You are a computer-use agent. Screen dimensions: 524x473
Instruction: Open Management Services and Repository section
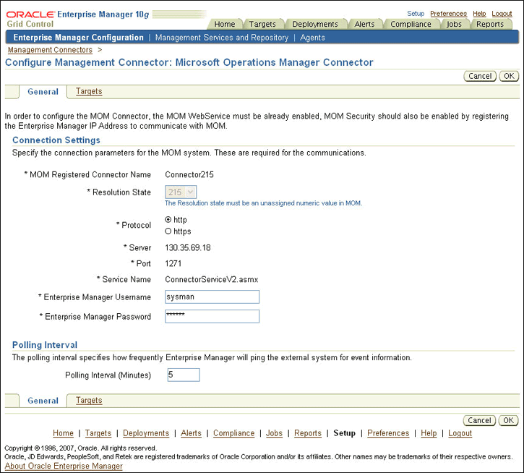[x=222, y=38]
